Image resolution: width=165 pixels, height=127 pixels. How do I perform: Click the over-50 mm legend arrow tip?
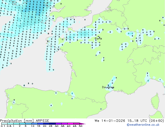(82, 124)
